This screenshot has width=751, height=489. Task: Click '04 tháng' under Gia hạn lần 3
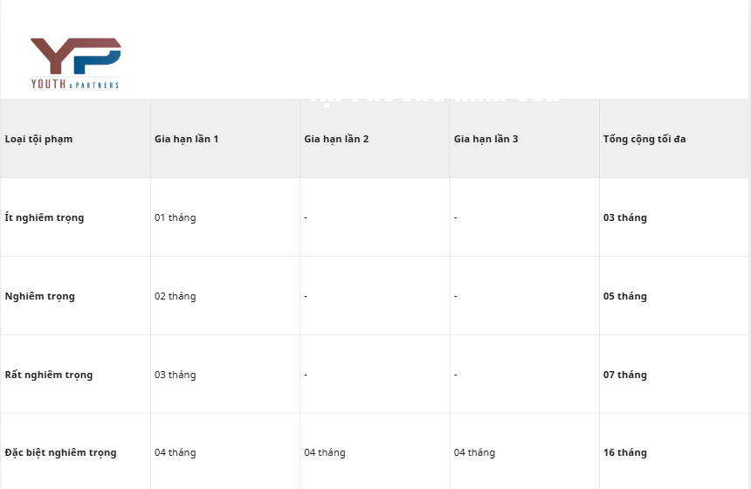[474, 452]
